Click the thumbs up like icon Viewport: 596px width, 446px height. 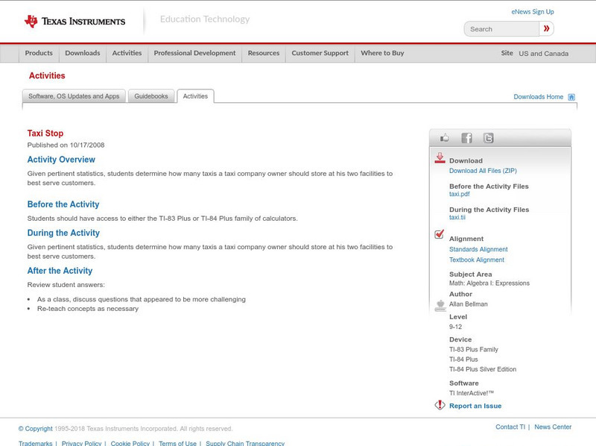click(445, 138)
